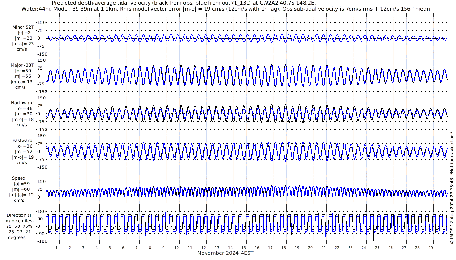Click day '29' on the date axis
The width and height of the screenshot is (456, 260).
[x=430, y=248]
